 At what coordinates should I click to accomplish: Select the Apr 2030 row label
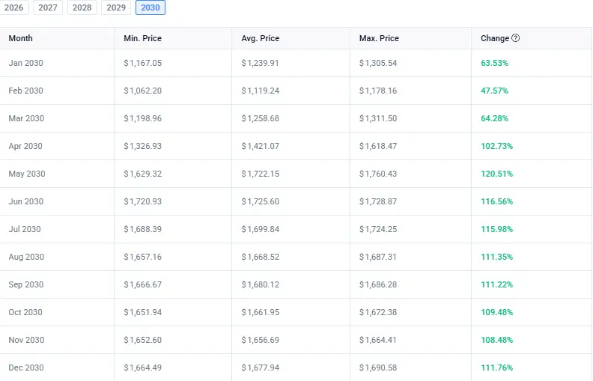[x=25, y=146]
